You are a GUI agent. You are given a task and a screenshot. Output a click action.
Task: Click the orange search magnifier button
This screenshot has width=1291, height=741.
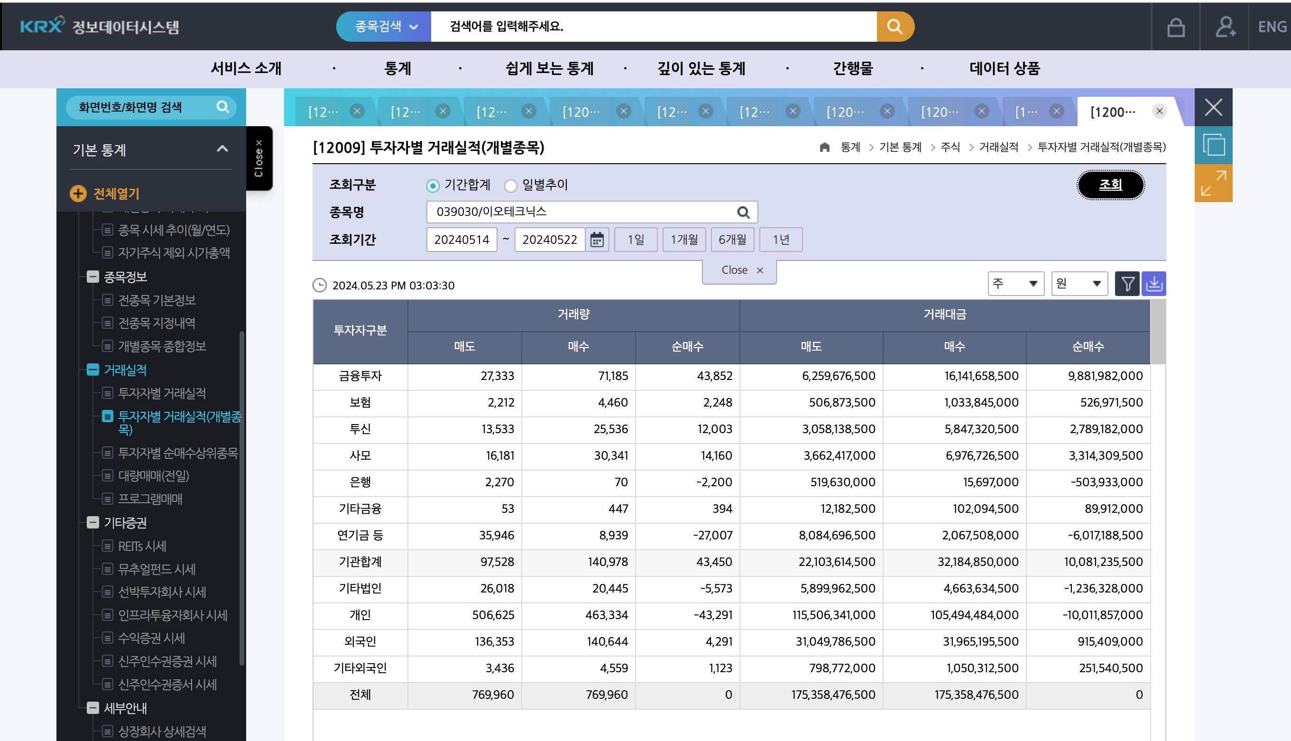[x=894, y=27]
